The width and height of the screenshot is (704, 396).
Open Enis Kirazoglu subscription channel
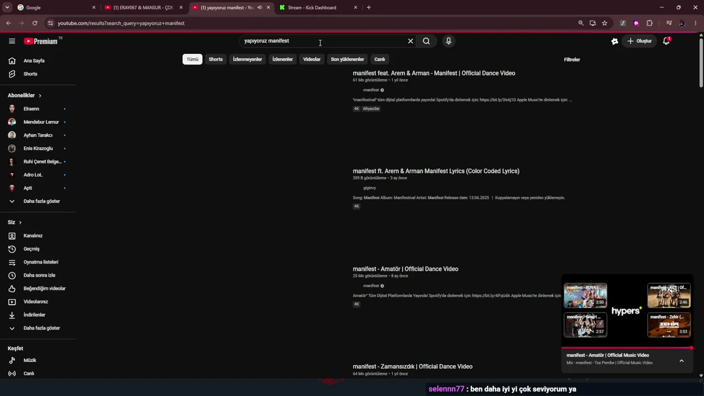(37, 148)
